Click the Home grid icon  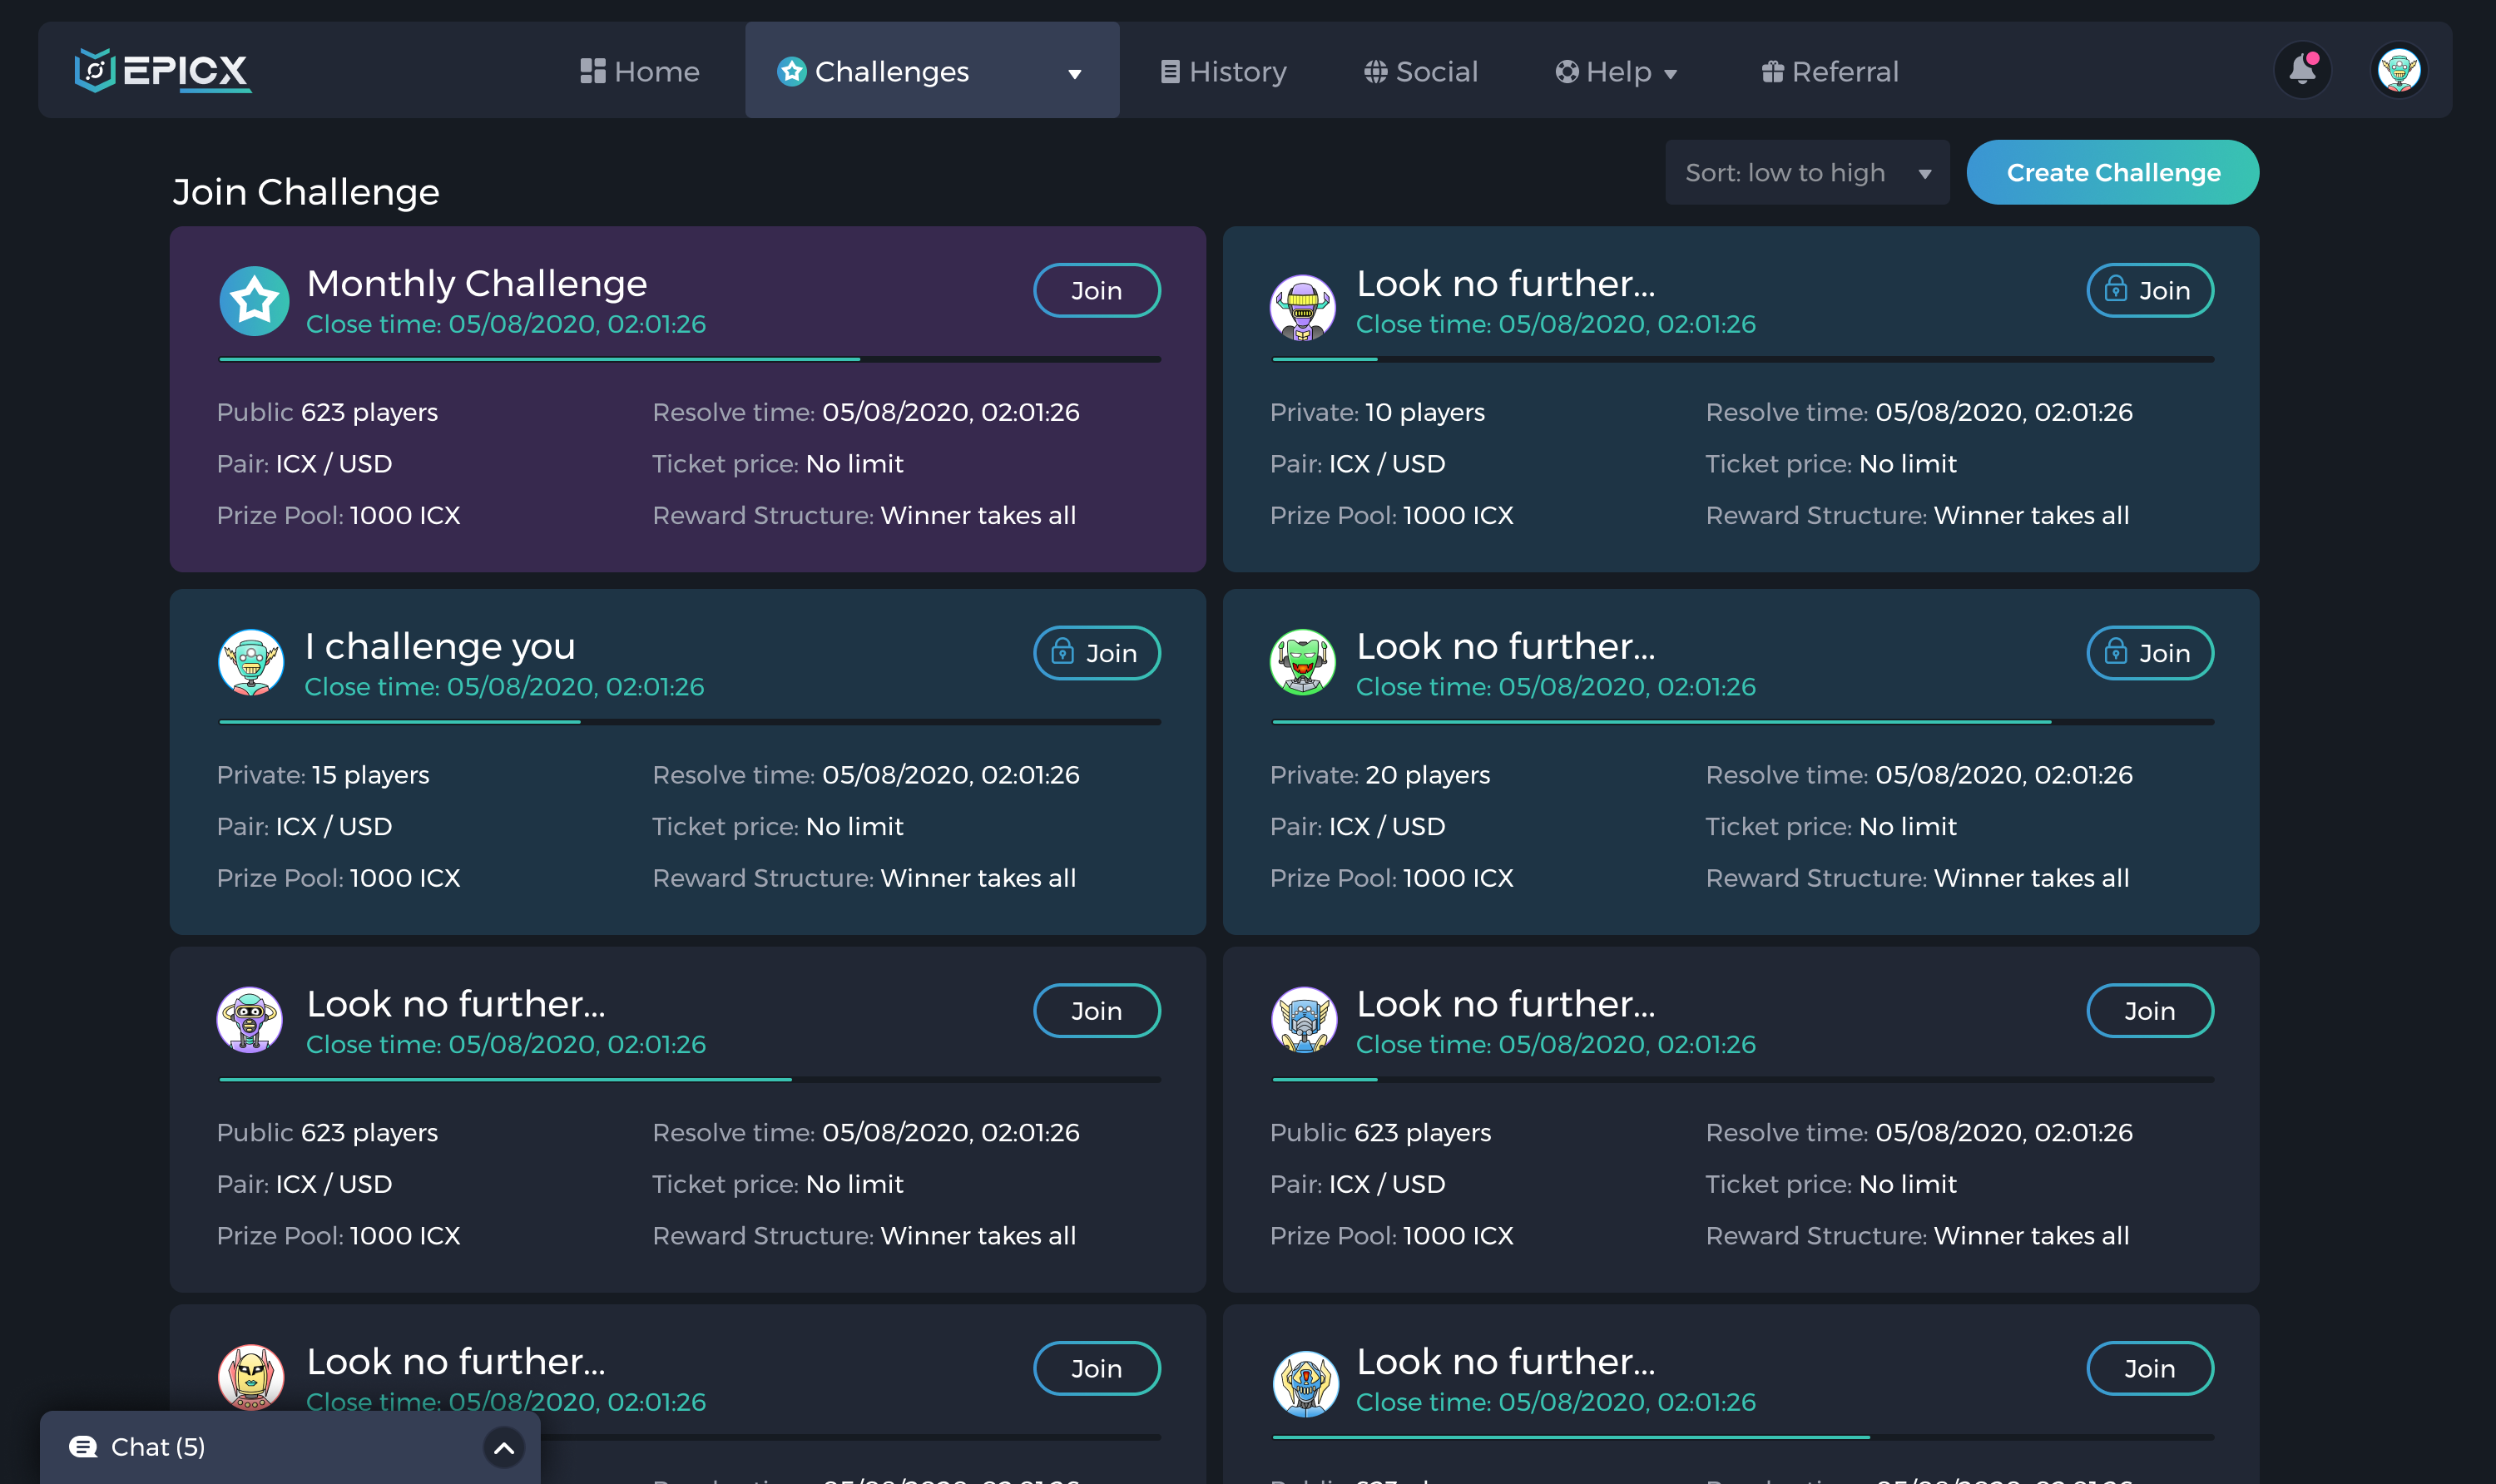click(x=593, y=71)
